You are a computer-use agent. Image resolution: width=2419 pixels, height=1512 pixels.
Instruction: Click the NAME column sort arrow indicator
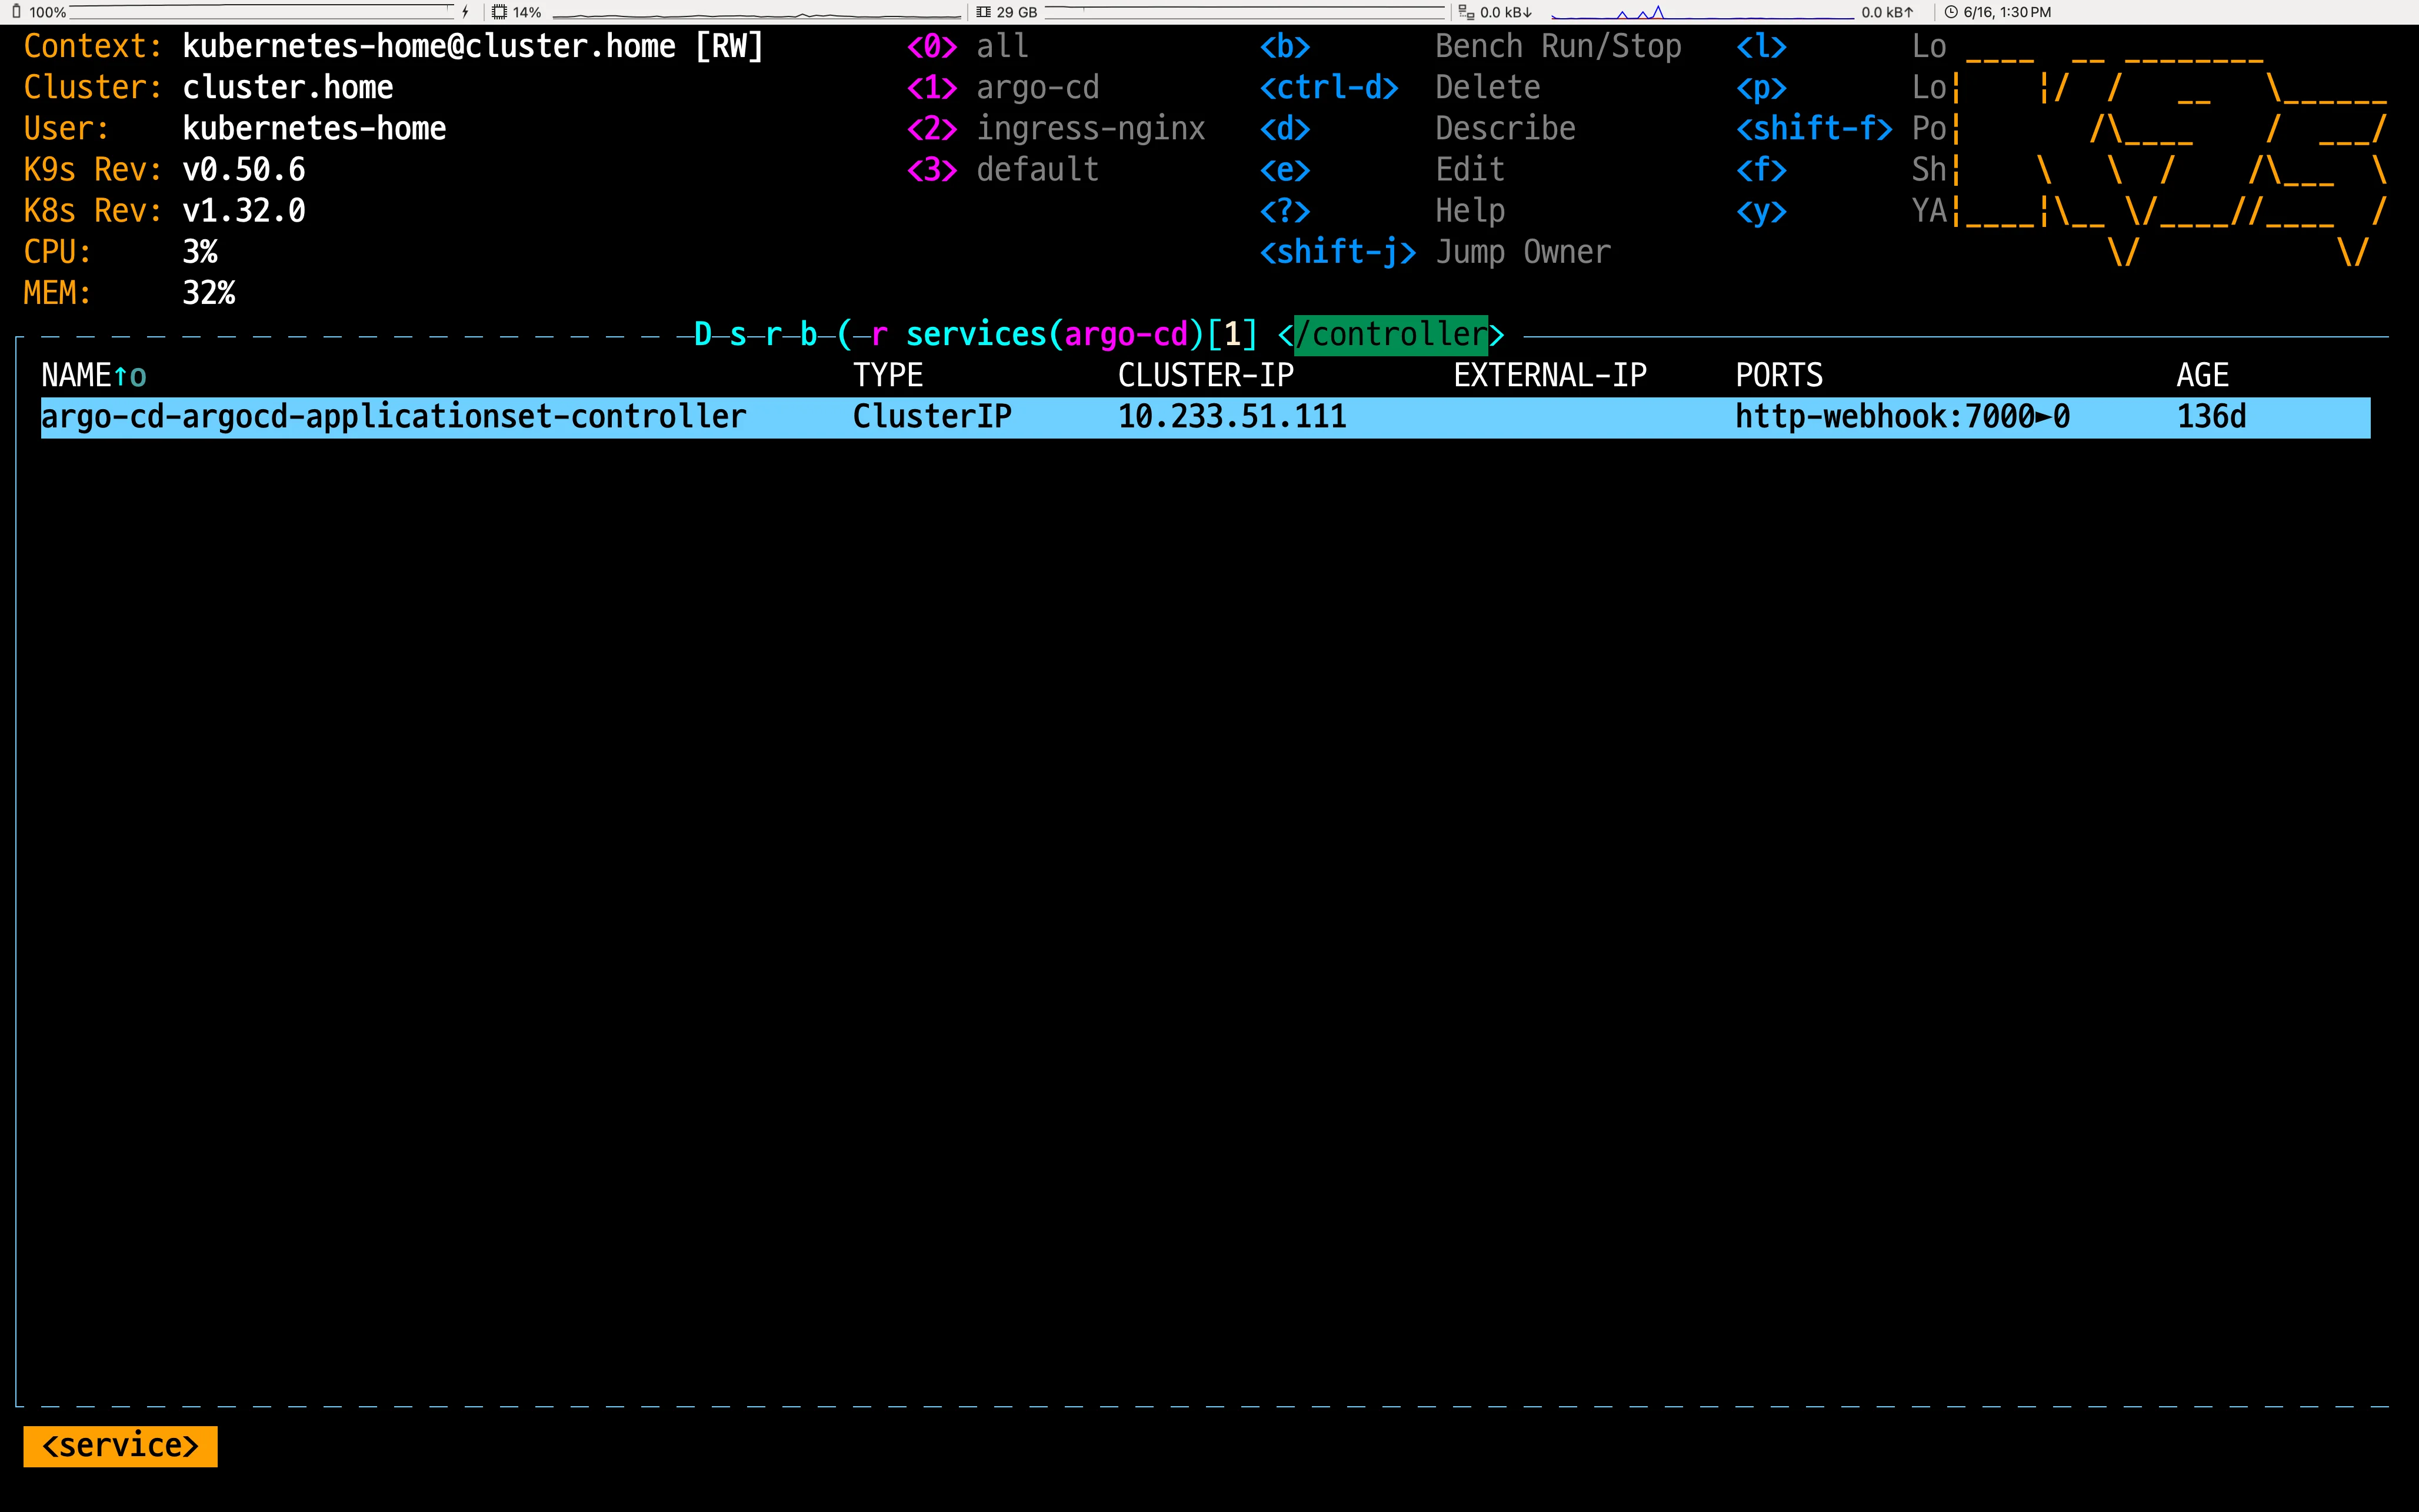coord(121,376)
